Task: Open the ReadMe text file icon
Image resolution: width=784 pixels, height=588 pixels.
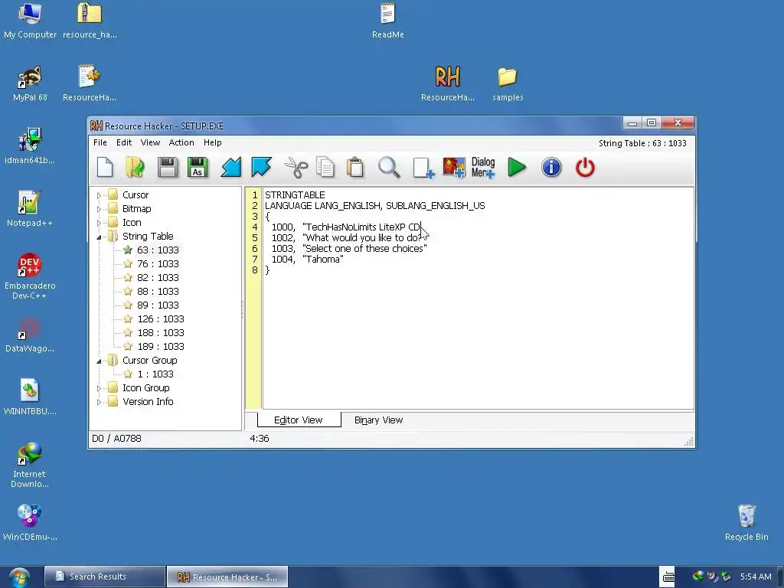Action: [x=387, y=21]
